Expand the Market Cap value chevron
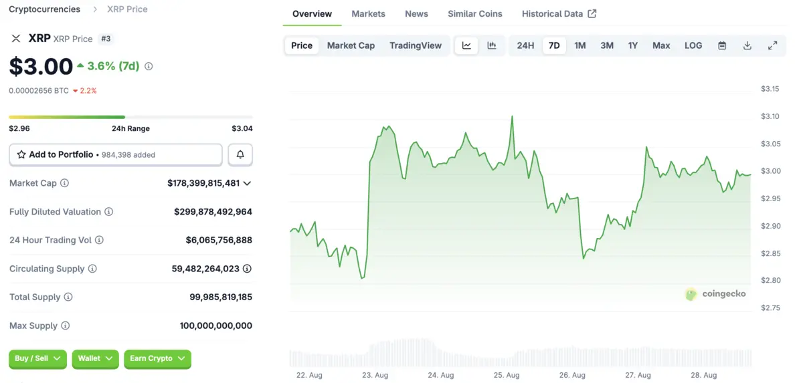This screenshot has width=803, height=383. [x=248, y=183]
